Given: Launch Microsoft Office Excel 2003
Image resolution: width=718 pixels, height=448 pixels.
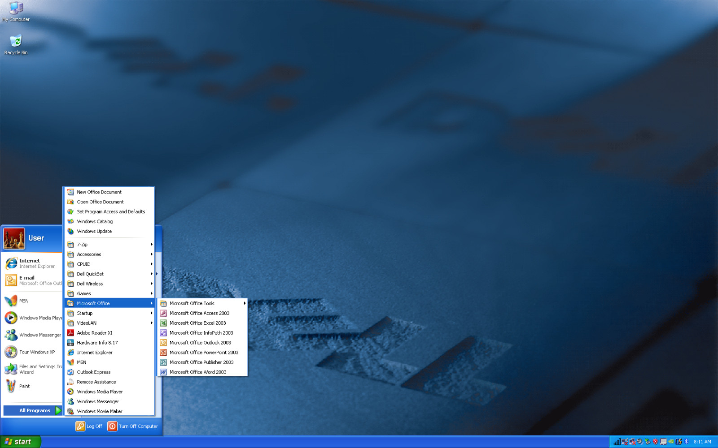Looking at the screenshot, I should pyautogui.click(x=202, y=323).
